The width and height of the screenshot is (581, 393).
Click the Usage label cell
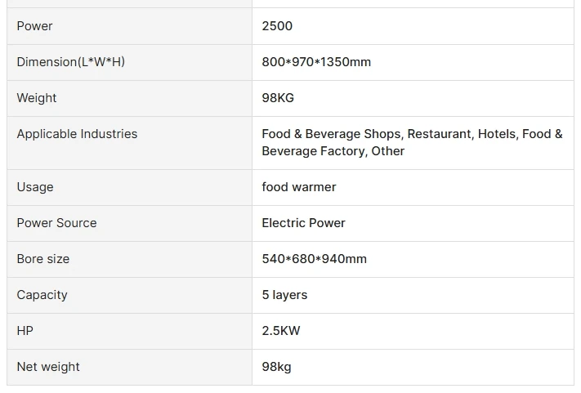(35, 187)
